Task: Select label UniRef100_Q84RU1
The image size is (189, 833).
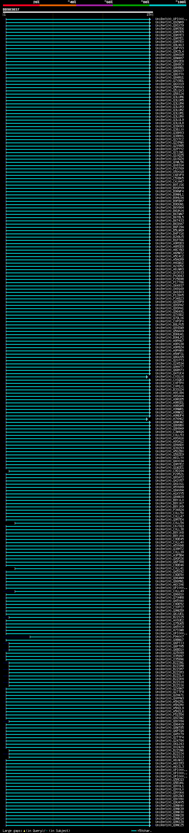Action: pos(170,78)
